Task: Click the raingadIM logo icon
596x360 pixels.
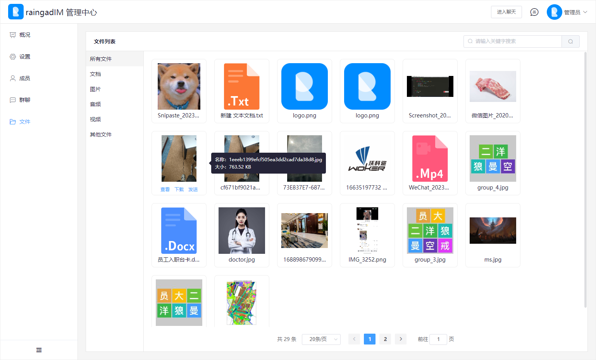Action: 16,12
